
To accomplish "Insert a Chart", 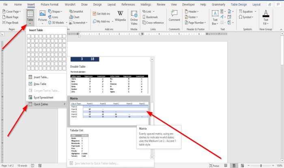I will (x=74, y=17).
